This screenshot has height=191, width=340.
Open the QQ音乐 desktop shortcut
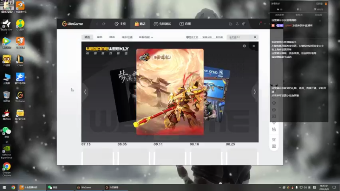pos(20,25)
